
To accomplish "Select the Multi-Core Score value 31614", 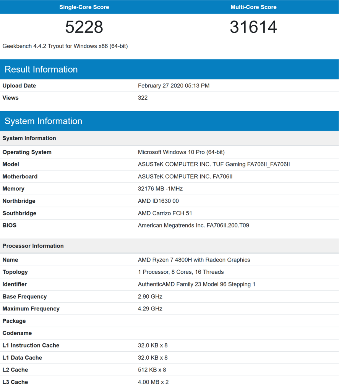I will (x=253, y=27).
